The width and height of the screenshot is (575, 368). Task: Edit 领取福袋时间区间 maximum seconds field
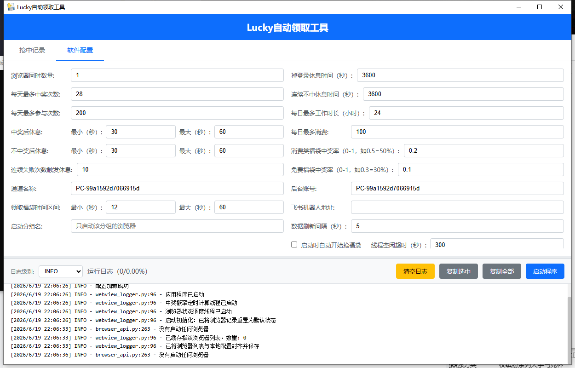(249, 207)
